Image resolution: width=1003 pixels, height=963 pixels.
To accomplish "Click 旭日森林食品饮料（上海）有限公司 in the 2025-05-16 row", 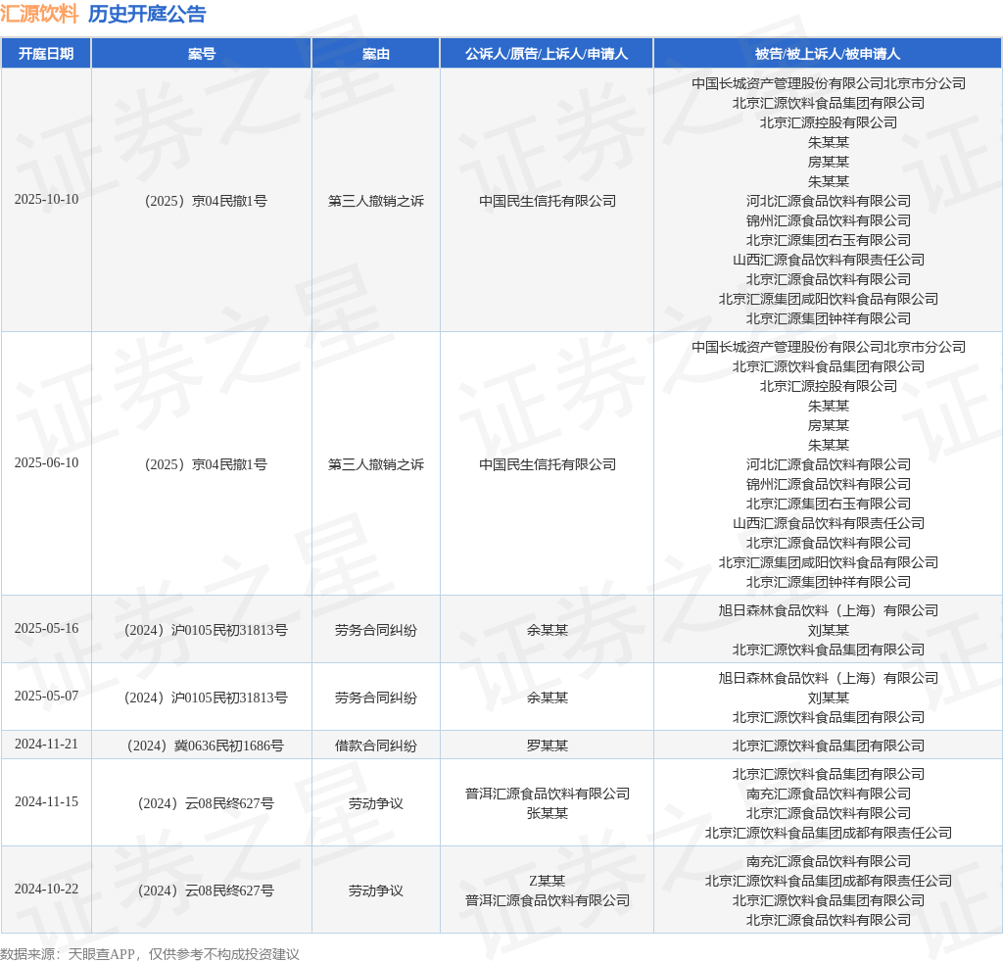I will point(829,610).
